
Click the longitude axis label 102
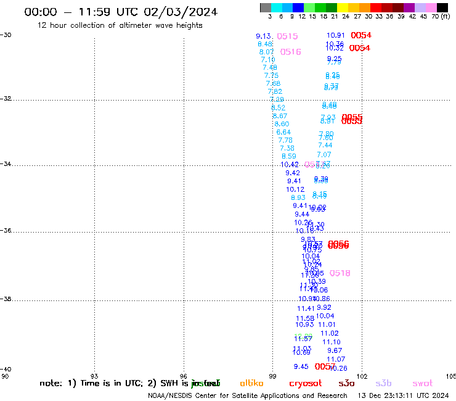point(362,376)
